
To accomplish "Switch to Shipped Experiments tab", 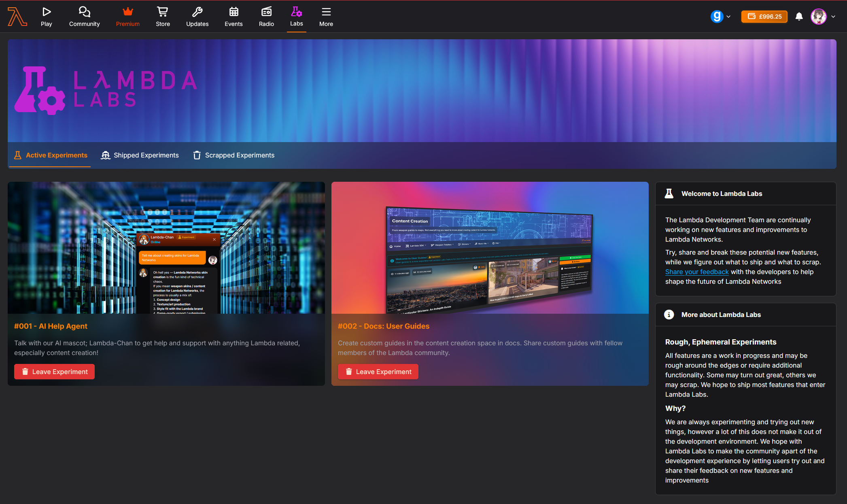I will click(x=140, y=155).
